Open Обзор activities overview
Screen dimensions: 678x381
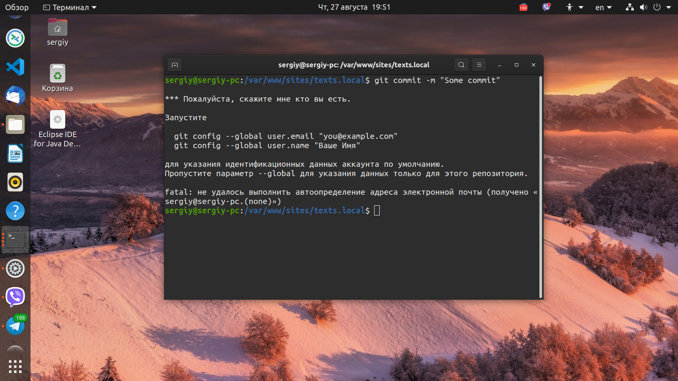(x=17, y=7)
